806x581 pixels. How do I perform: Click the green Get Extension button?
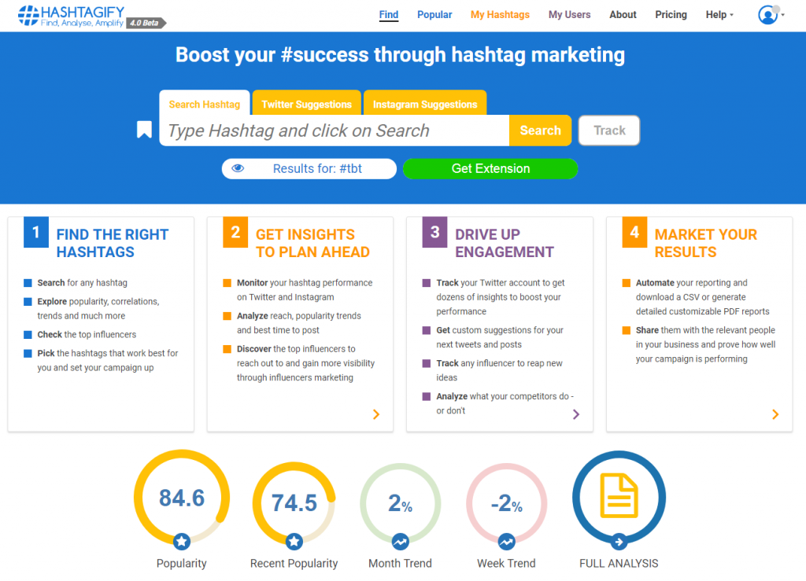490,168
